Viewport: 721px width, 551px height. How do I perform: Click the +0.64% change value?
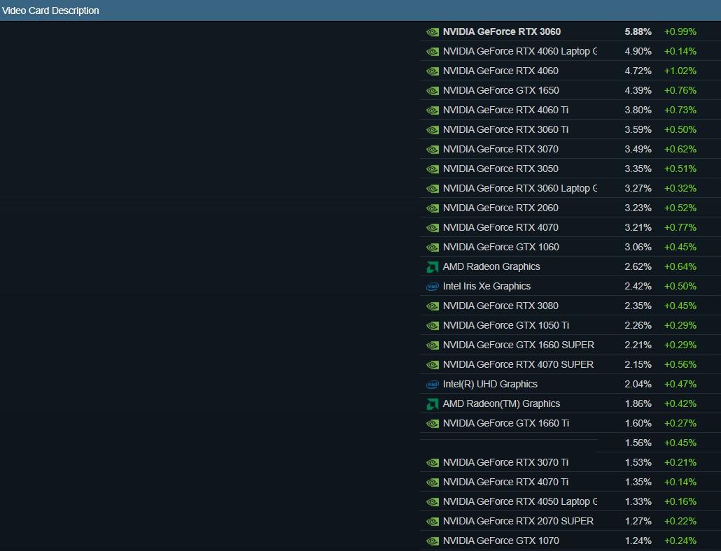(x=680, y=266)
